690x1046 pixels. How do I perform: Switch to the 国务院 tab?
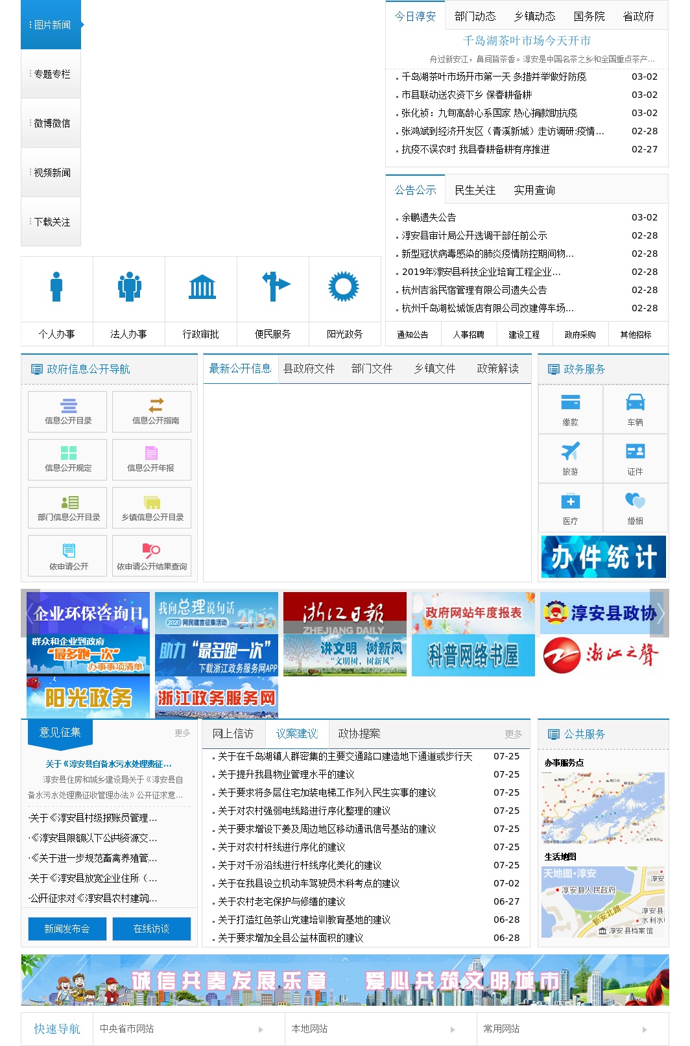coord(589,16)
